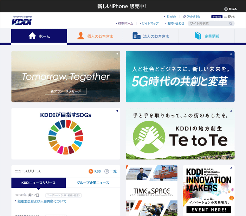This screenshot has width=246, height=216.
Task: Click the コーポレート category tag
Action: pos(63,195)
